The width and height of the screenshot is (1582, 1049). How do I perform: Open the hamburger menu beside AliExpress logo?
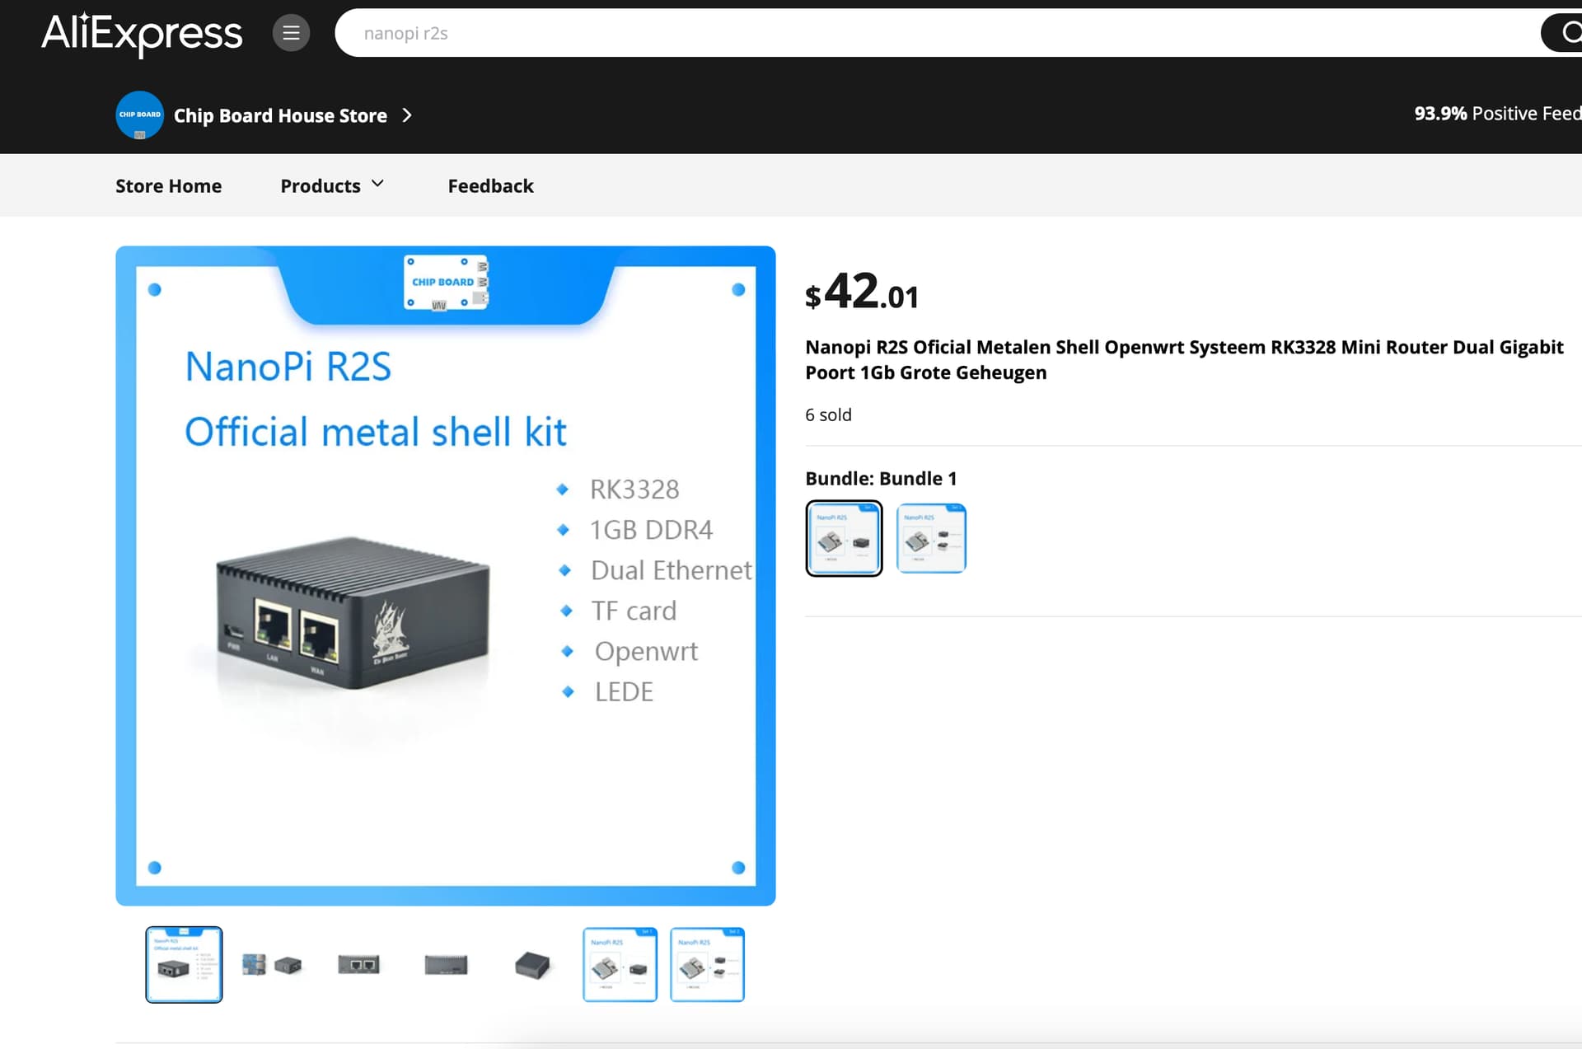pyautogui.click(x=291, y=33)
